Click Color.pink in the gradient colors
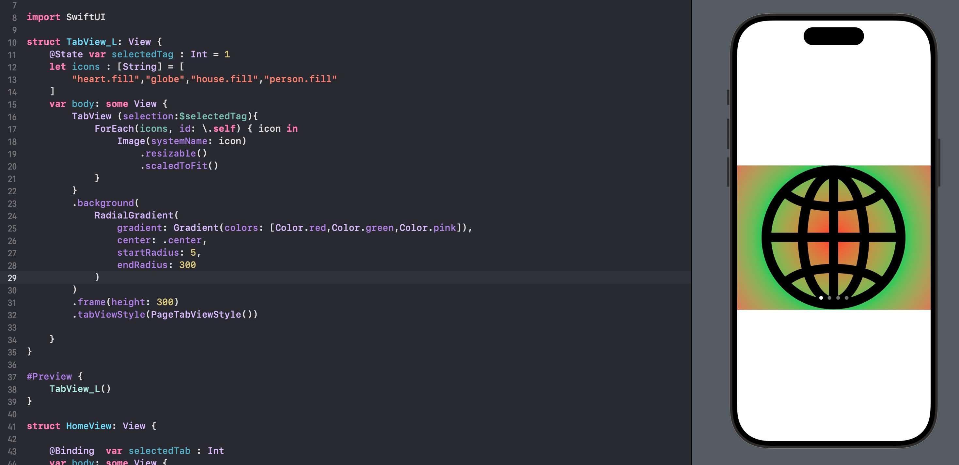This screenshot has height=465, width=959. (427, 228)
